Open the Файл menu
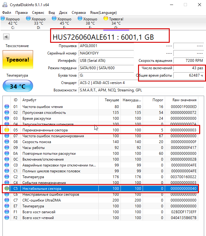This screenshot has width=206, height=236. 7,13
